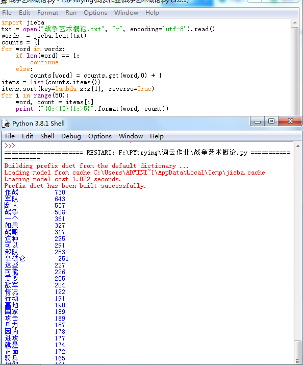Open the Shell menu in the Python Shell
Viewport: 303px width, 365px height.
point(47,136)
